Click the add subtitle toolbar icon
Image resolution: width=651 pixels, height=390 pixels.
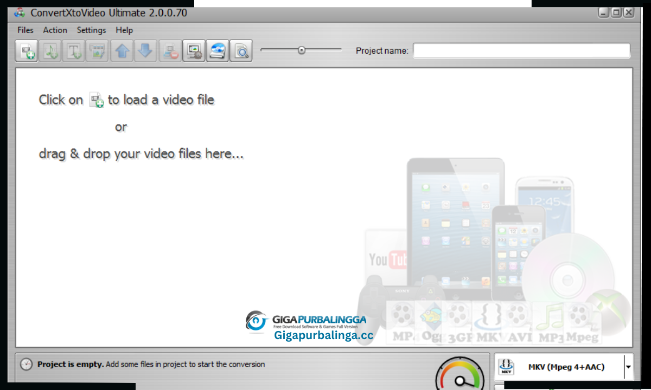tap(74, 51)
